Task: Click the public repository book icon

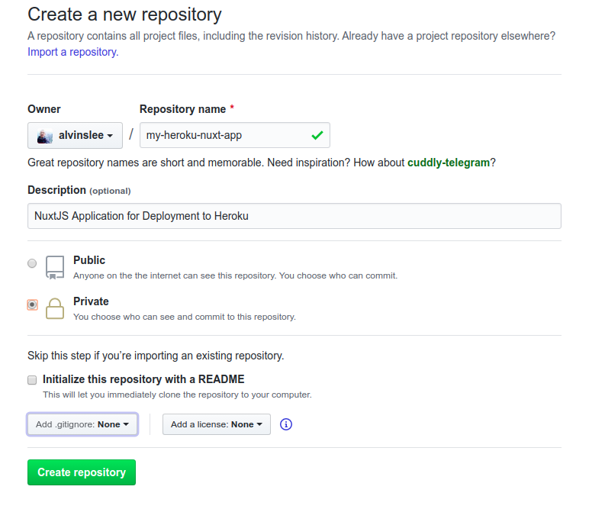Action: 55,267
